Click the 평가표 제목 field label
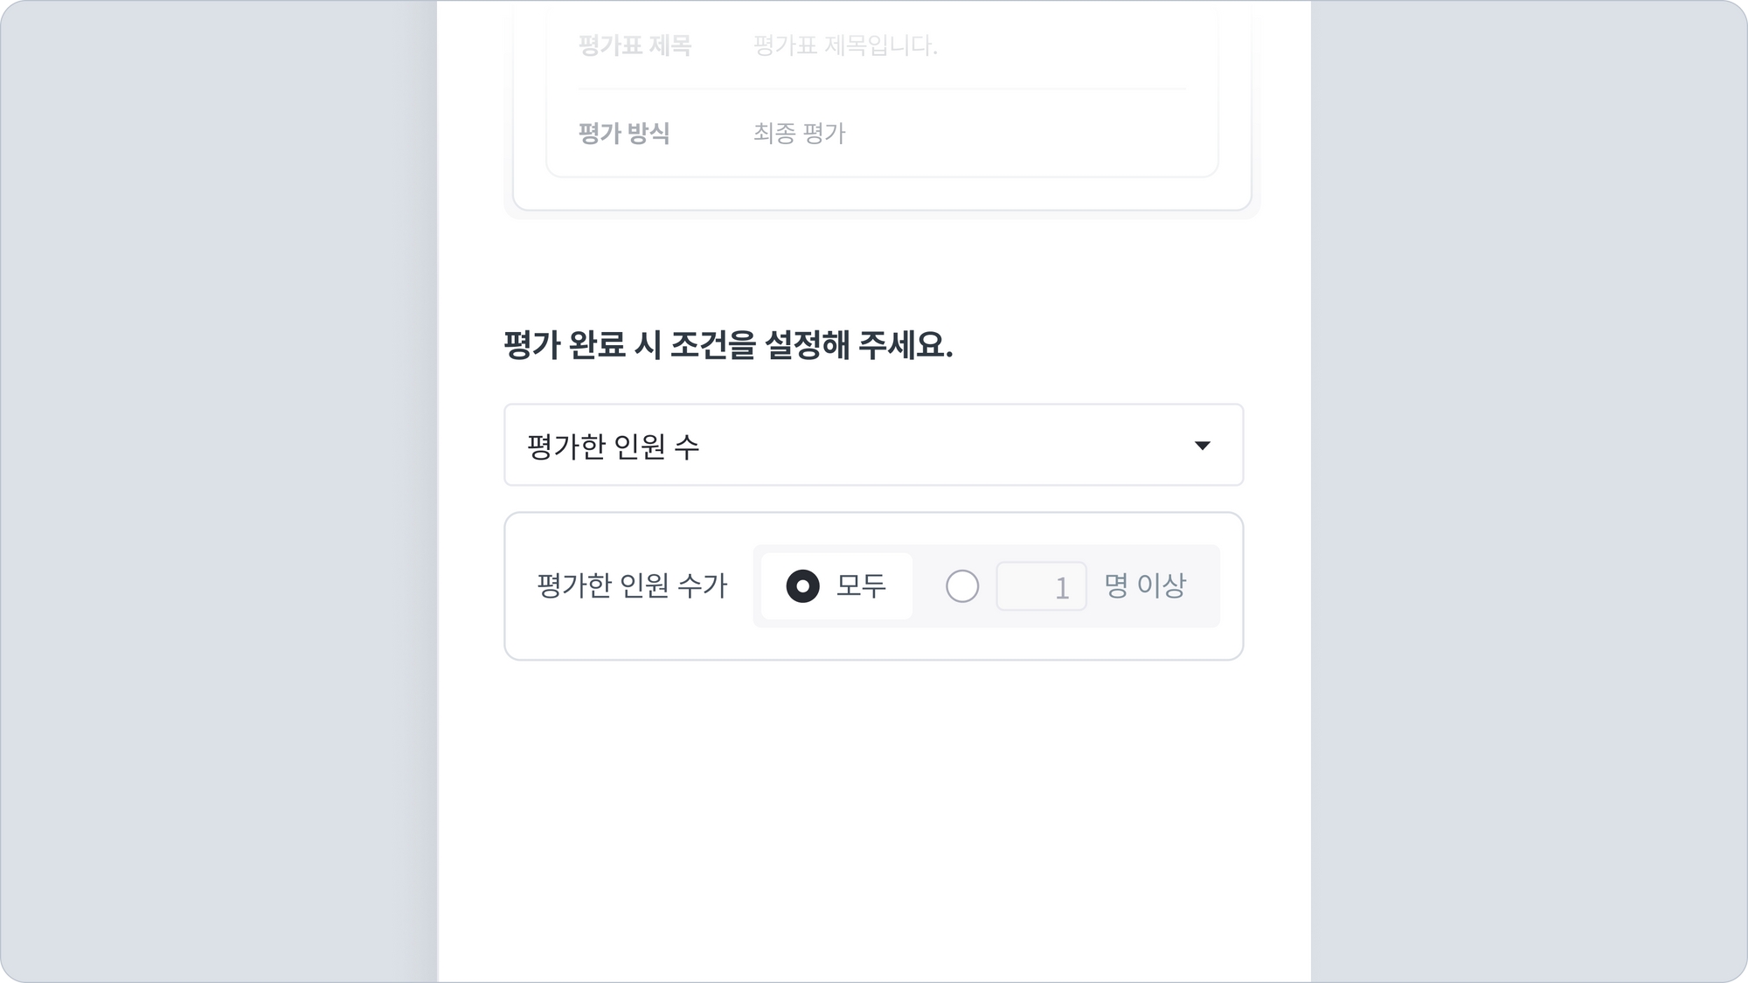The height and width of the screenshot is (983, 1748). tap(635, 45)
